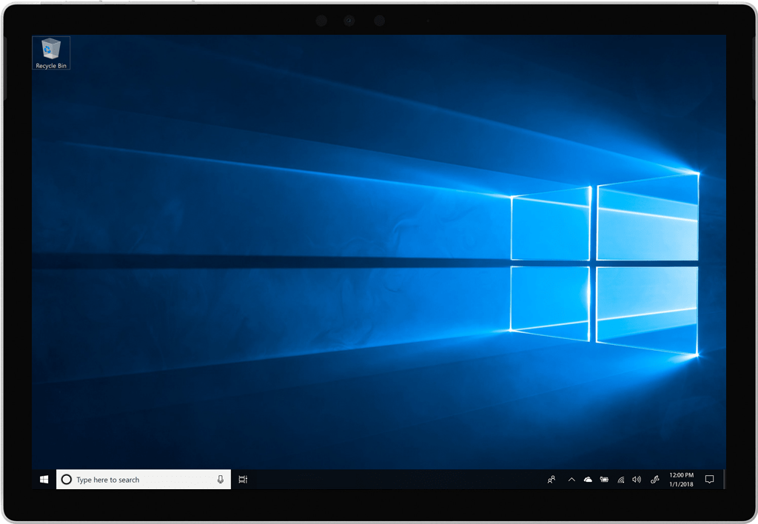Open the Recycle Bin desktop icon
758x524 pixels.
pos(50,48)
